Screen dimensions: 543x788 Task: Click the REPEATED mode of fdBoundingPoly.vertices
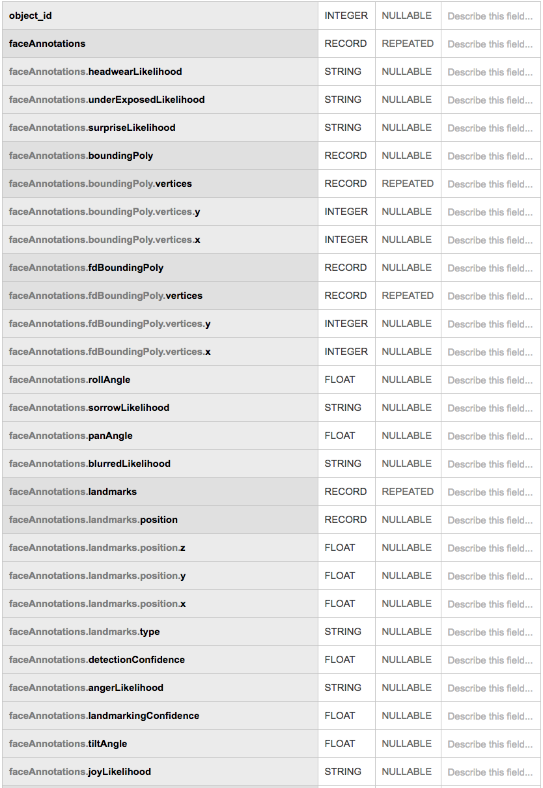click(408, 296)
